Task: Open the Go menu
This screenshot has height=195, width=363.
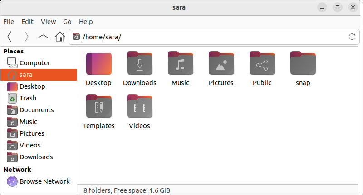Action: click(67, 22)
